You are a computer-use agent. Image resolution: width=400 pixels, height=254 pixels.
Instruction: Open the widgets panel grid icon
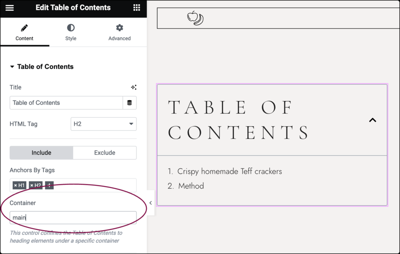(136, 8)
